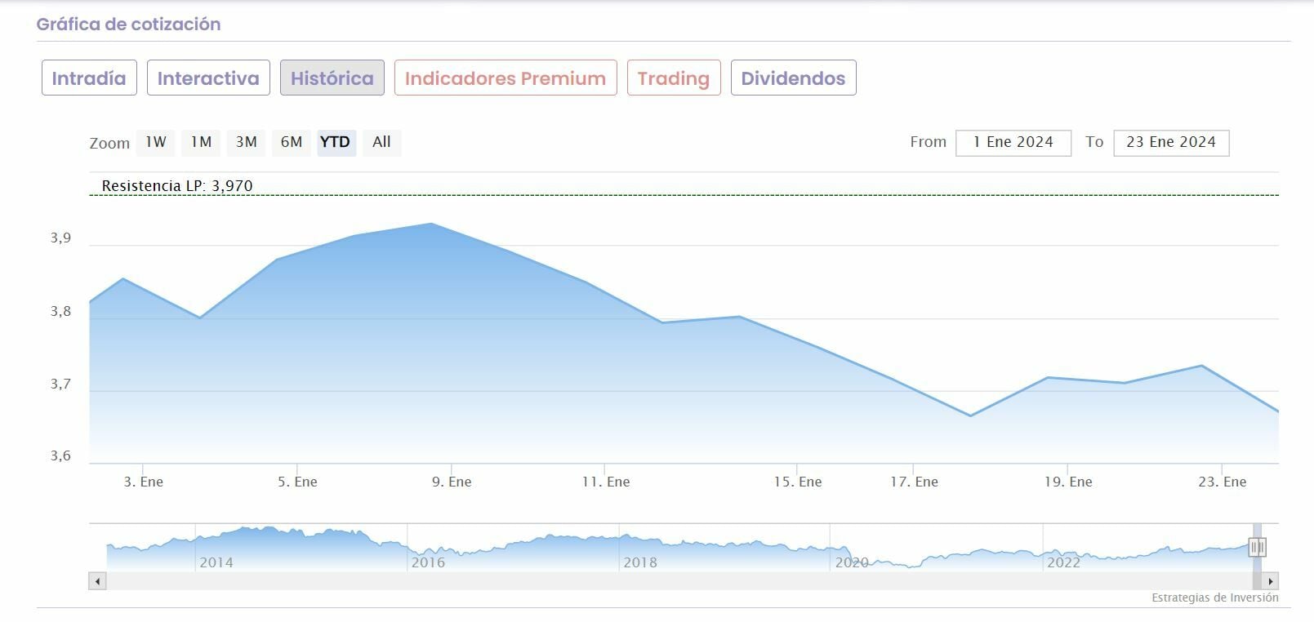Set zoom range to 1M
This screenshot has width=1314, height=622.
point(201,142)
